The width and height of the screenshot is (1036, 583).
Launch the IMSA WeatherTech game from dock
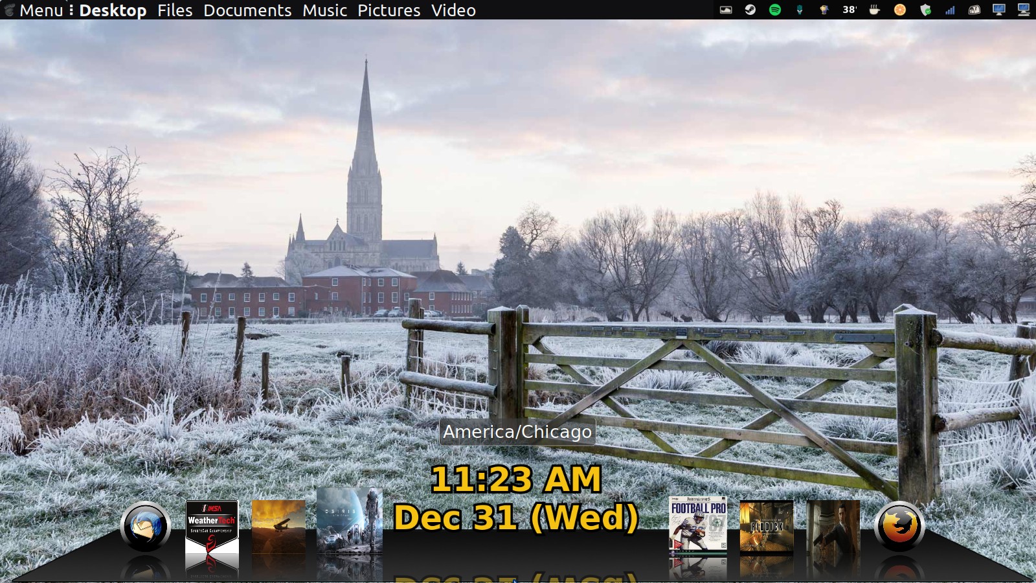tap(212, 527)
